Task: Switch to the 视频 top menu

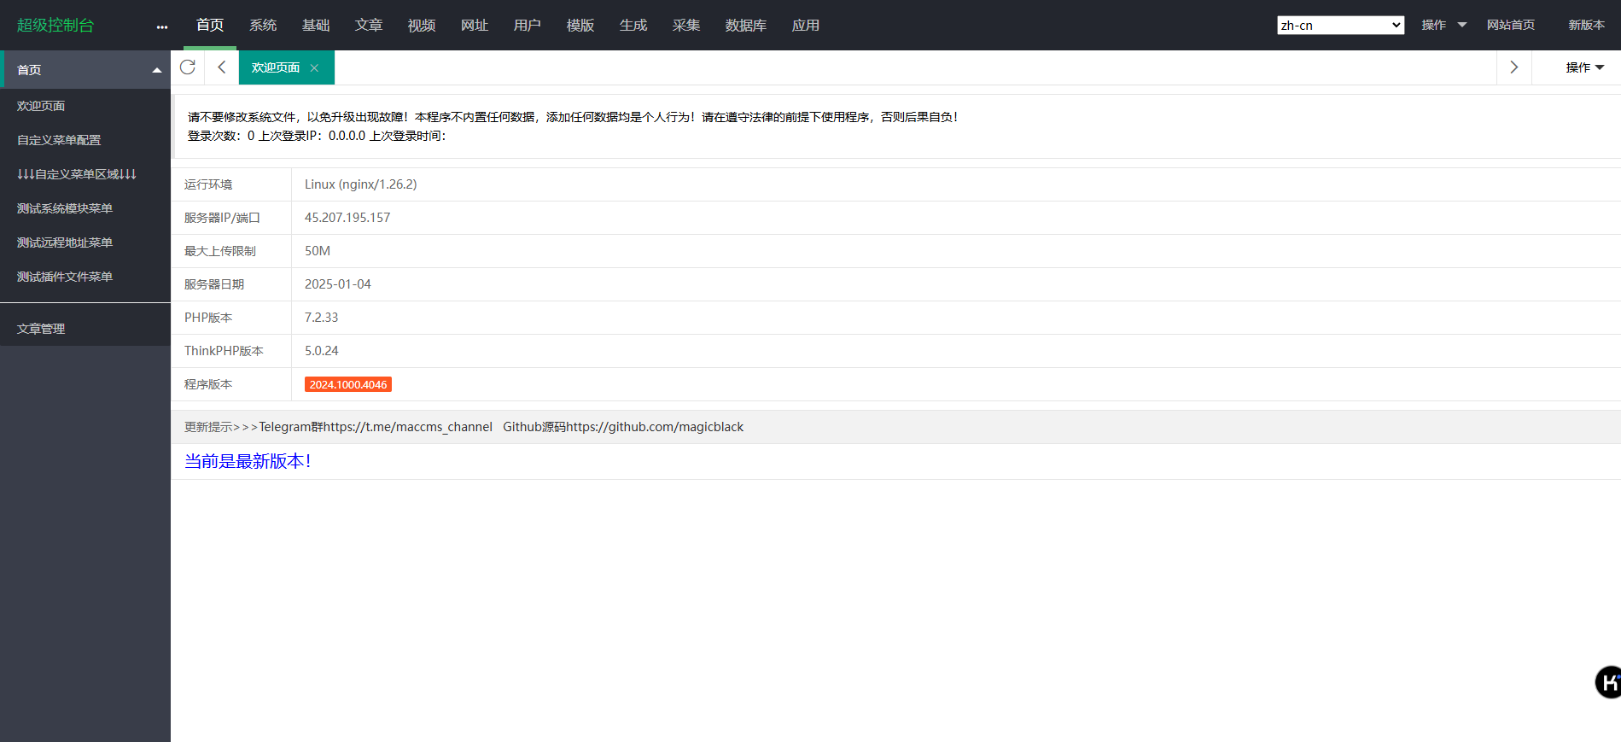Action: click(x=422, y=26)
